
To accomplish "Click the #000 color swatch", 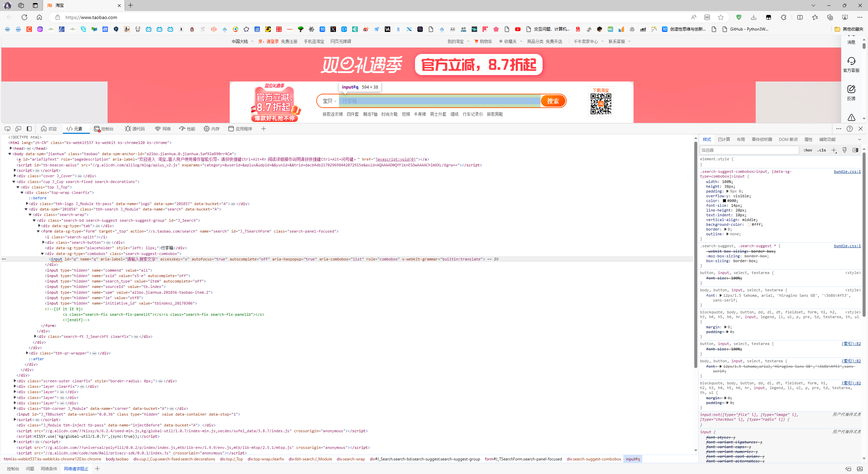I will (x=724, y=201).
